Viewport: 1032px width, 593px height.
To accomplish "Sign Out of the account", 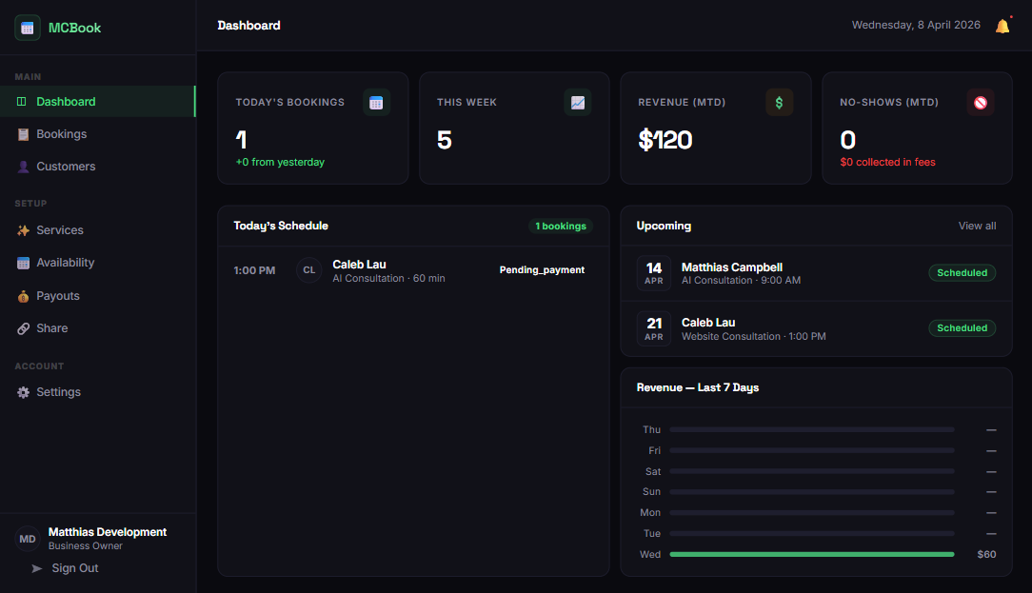I will 74,567.
